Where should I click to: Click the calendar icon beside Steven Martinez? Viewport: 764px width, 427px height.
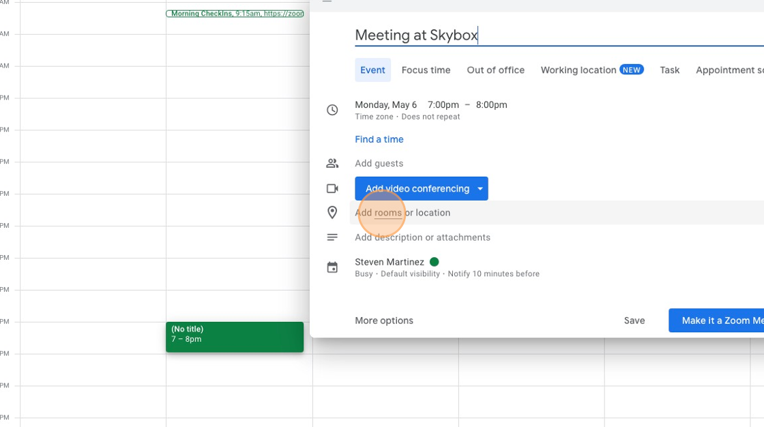pyautogui.click(x=332, y=267)
